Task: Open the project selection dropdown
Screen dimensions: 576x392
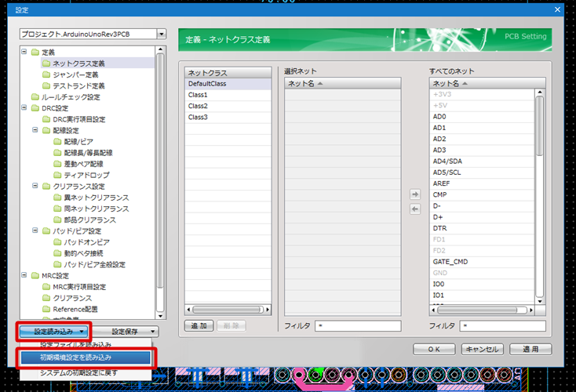Action: [x=162, y=34]
